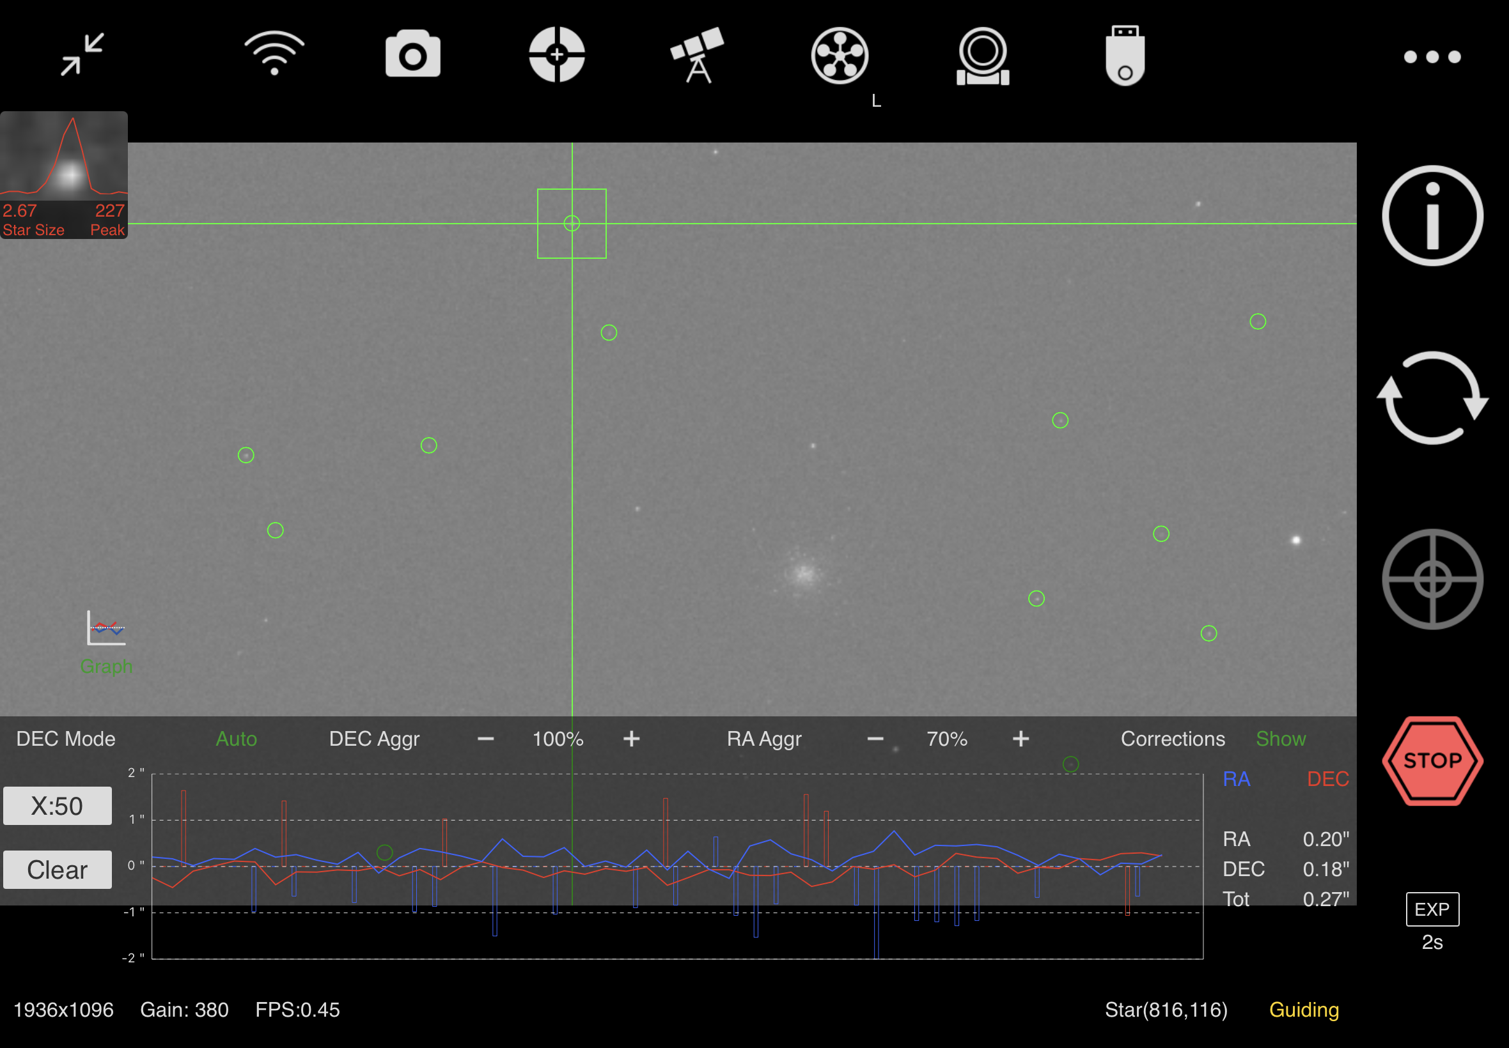
Task: Open the three-dot more menu
Action: (1432, 57)
